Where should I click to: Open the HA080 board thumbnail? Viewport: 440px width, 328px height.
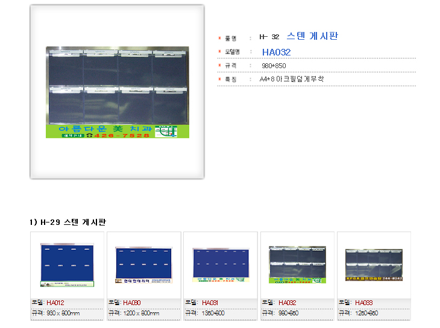[x=143, y=265]
